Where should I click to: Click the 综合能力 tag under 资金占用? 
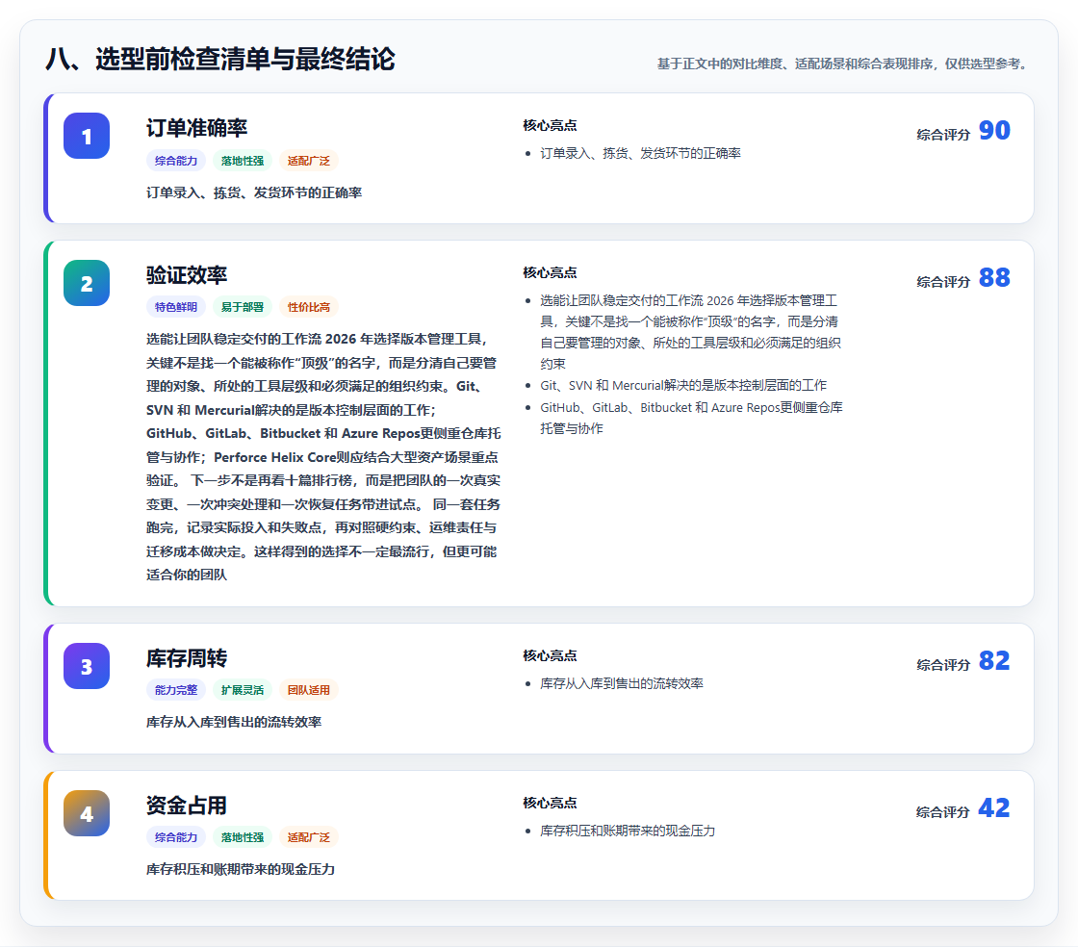coord(176,837)
